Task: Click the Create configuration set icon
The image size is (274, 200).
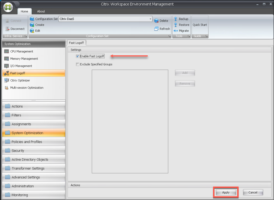Action: pos(32,25)
